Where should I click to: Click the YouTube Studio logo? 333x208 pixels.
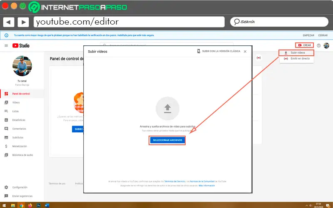tap(21, 46)
